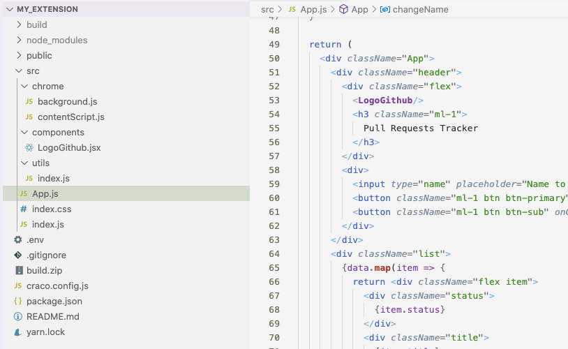Viewport: 568px width, 349px height.
Task: Click the gear icon beside .env
Action: 18,240
